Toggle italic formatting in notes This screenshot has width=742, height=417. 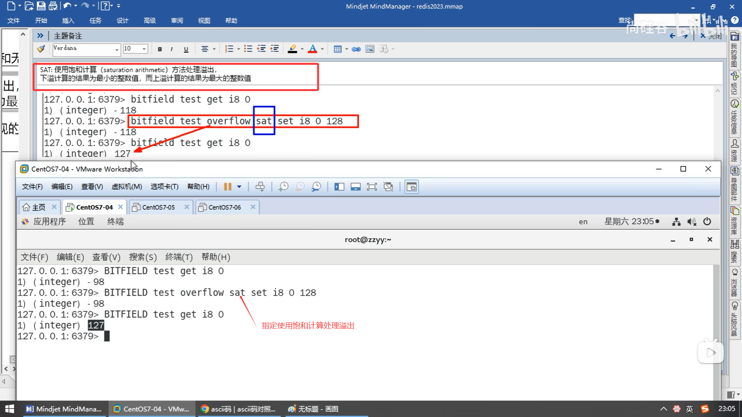pos(172,49)
